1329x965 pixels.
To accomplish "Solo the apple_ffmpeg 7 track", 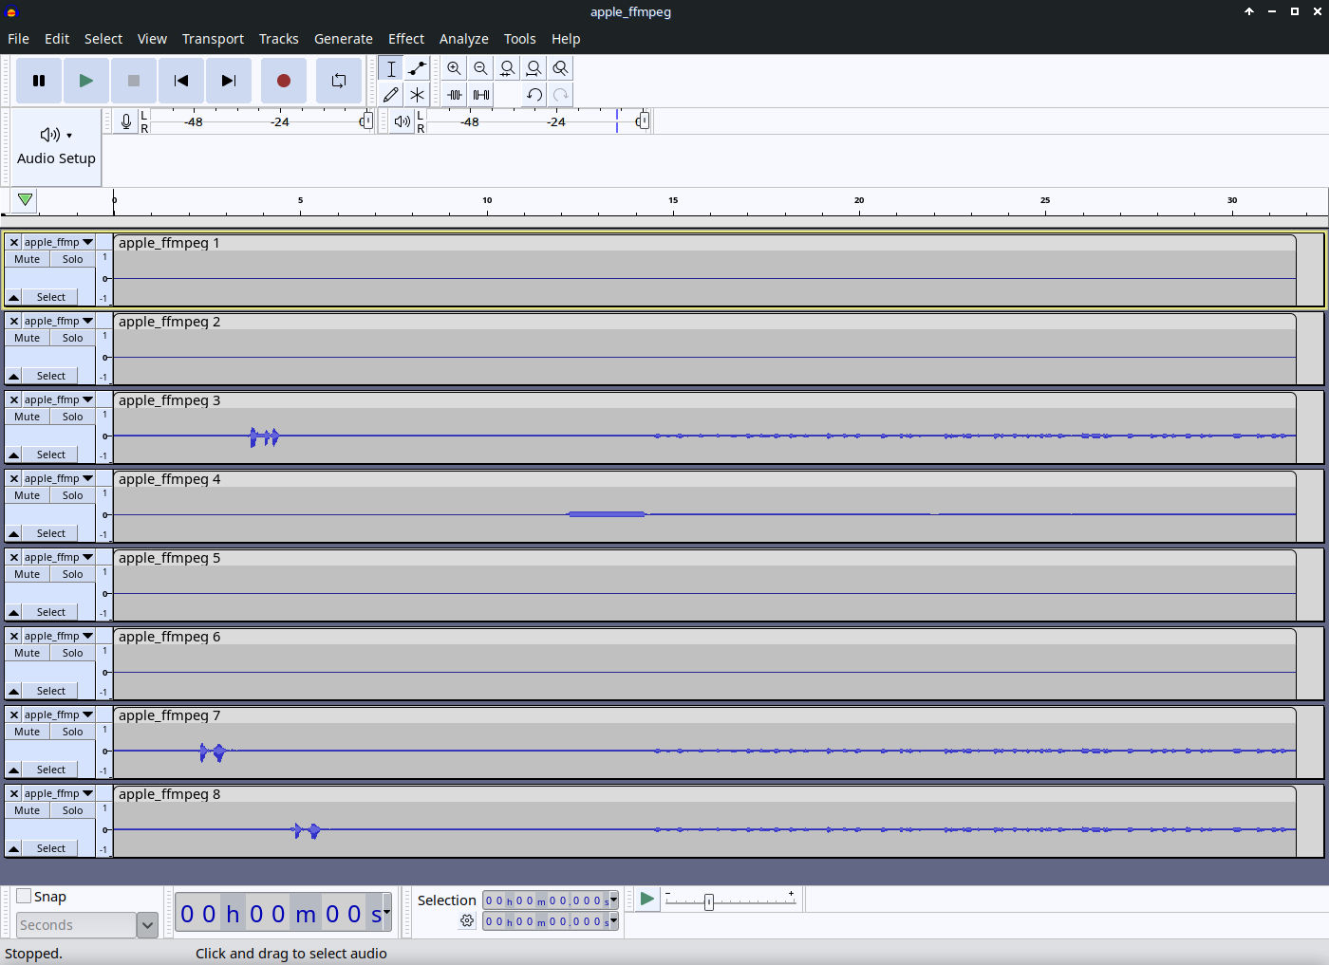I will [73, 732].
